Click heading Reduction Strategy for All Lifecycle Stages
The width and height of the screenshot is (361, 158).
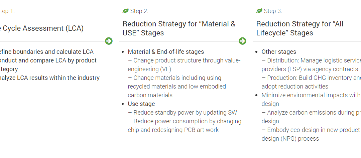tap(300, 28)
